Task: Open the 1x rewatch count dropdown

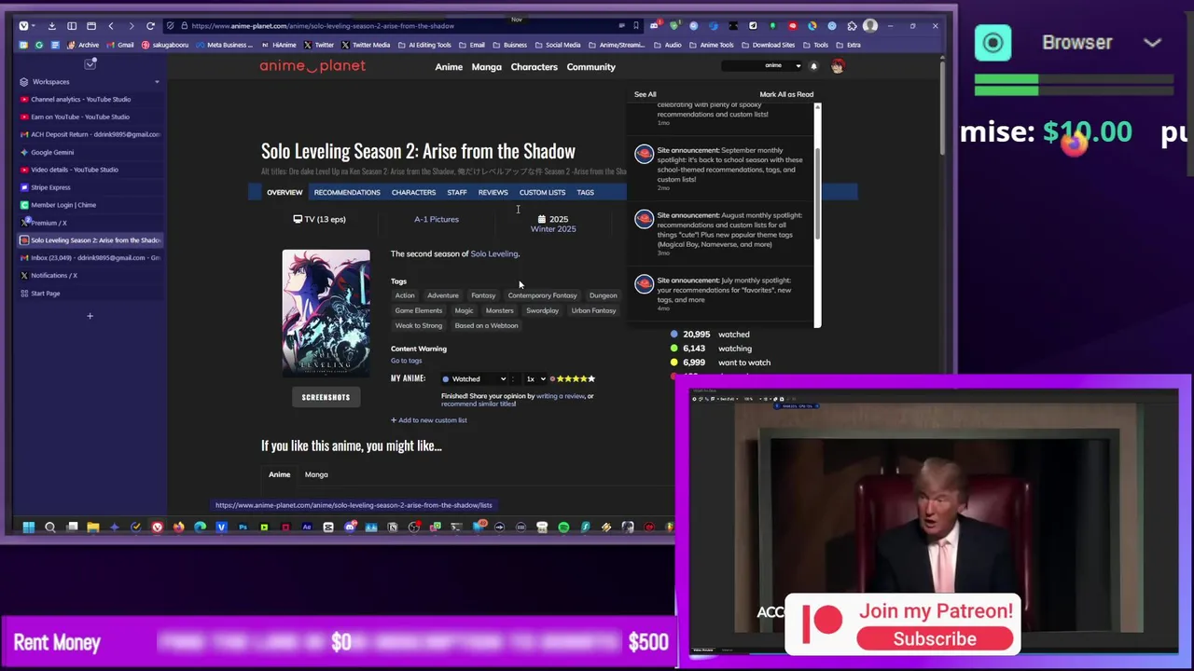Action: 535,379
